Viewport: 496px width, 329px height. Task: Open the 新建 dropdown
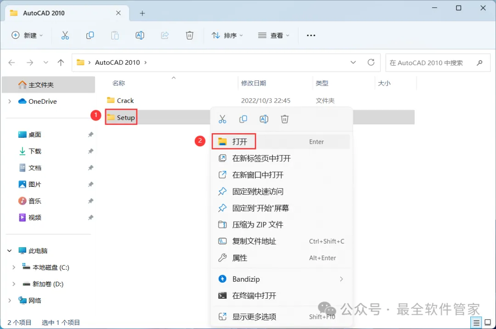(x=27, y=35)
